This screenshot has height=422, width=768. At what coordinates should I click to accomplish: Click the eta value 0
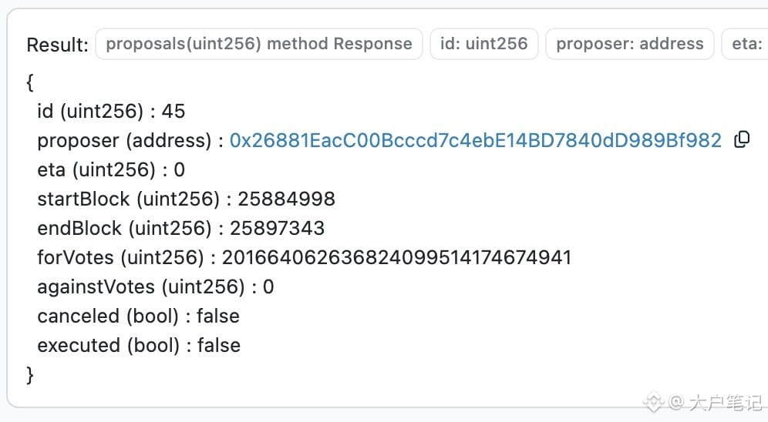(x=179, y=170)
